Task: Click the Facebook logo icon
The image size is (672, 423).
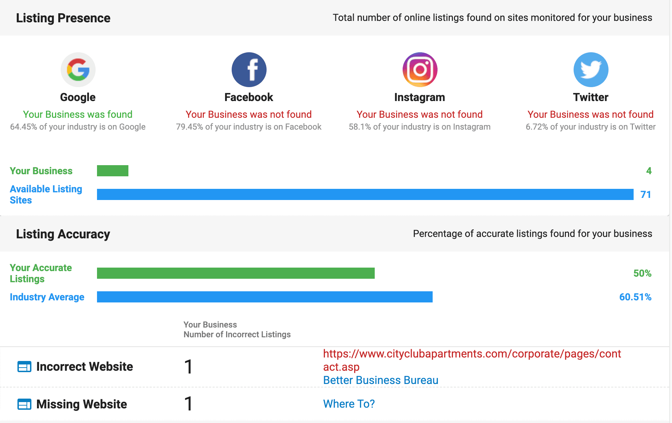Action: point(249,70)
